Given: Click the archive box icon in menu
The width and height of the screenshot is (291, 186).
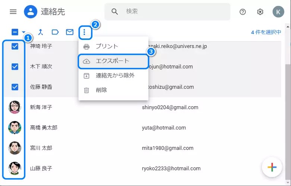Looking at the screenshot, I should click(86, 76).
